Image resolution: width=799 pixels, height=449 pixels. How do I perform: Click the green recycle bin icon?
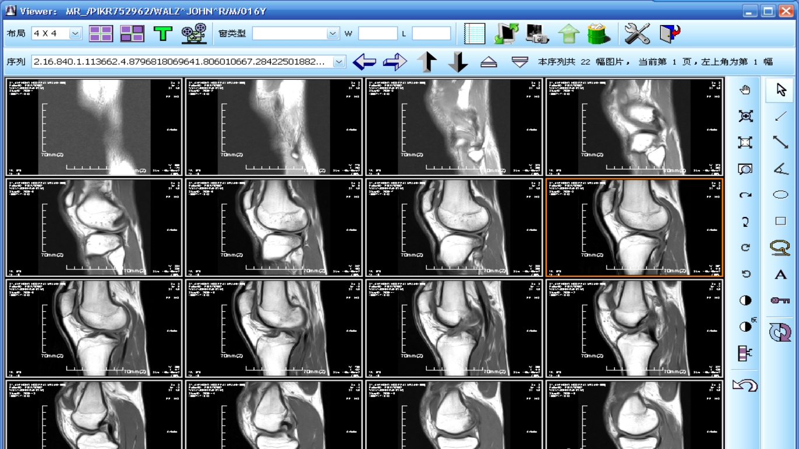point(598,34)
